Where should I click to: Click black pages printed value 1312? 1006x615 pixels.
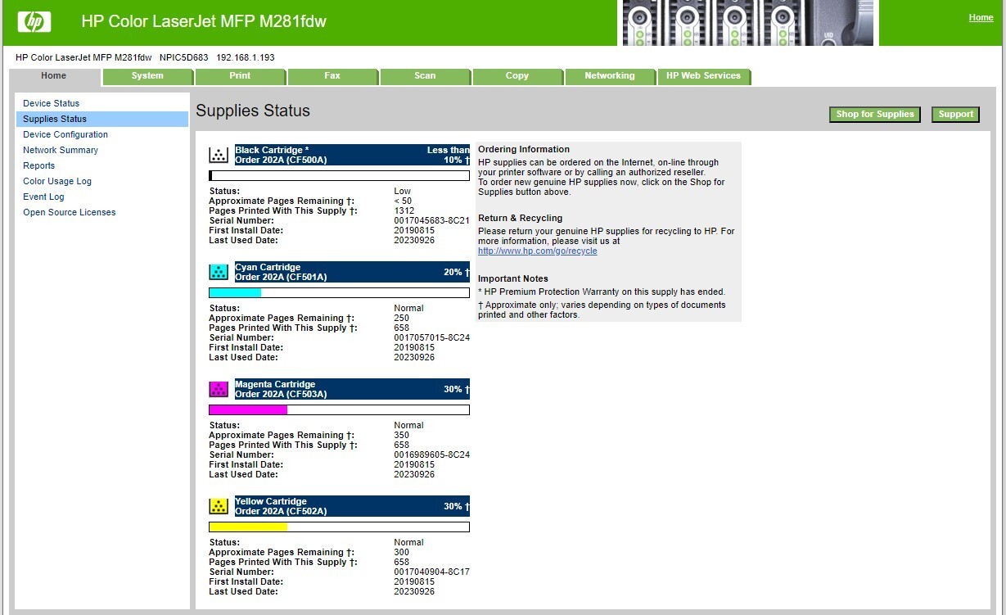404,211
